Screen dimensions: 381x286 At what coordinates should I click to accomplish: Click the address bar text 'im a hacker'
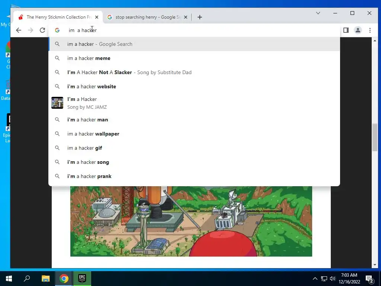pos(83,30)
